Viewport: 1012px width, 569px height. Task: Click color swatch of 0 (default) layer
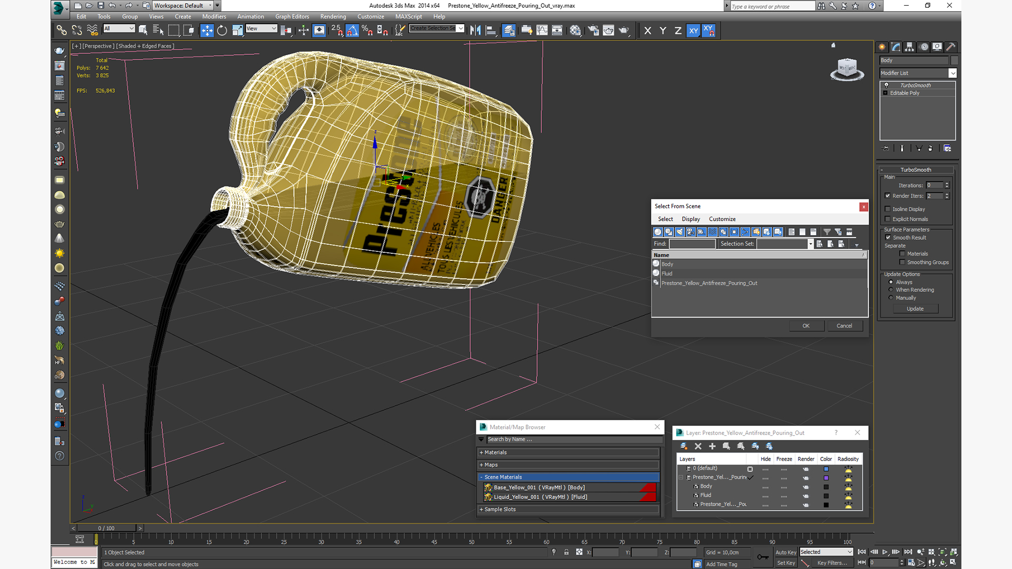pos(826,469)
